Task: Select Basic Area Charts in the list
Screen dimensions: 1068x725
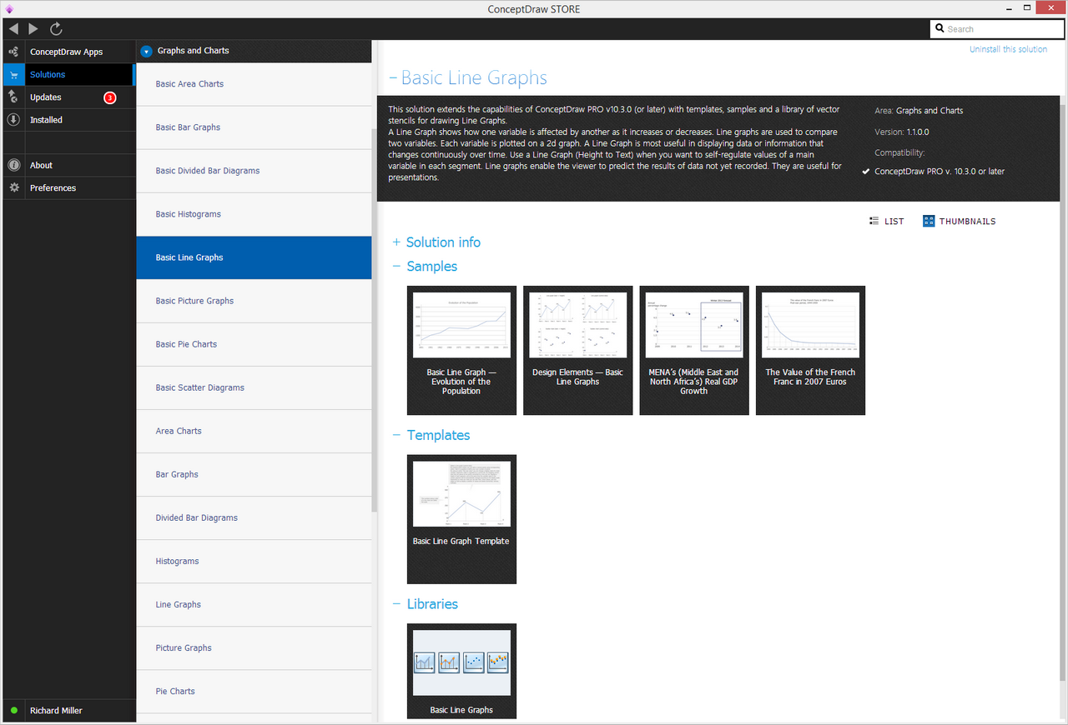Action: point(254,84)
